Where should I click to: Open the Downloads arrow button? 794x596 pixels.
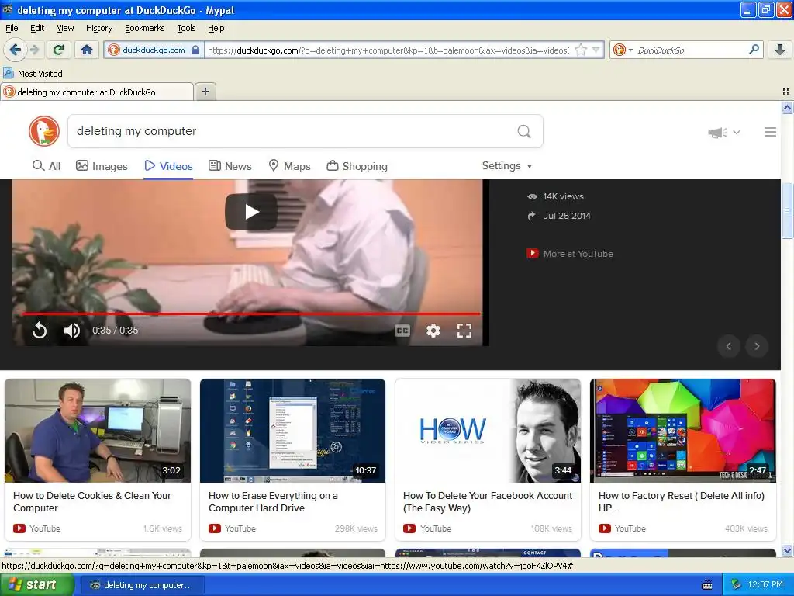[x=780, y=50]
